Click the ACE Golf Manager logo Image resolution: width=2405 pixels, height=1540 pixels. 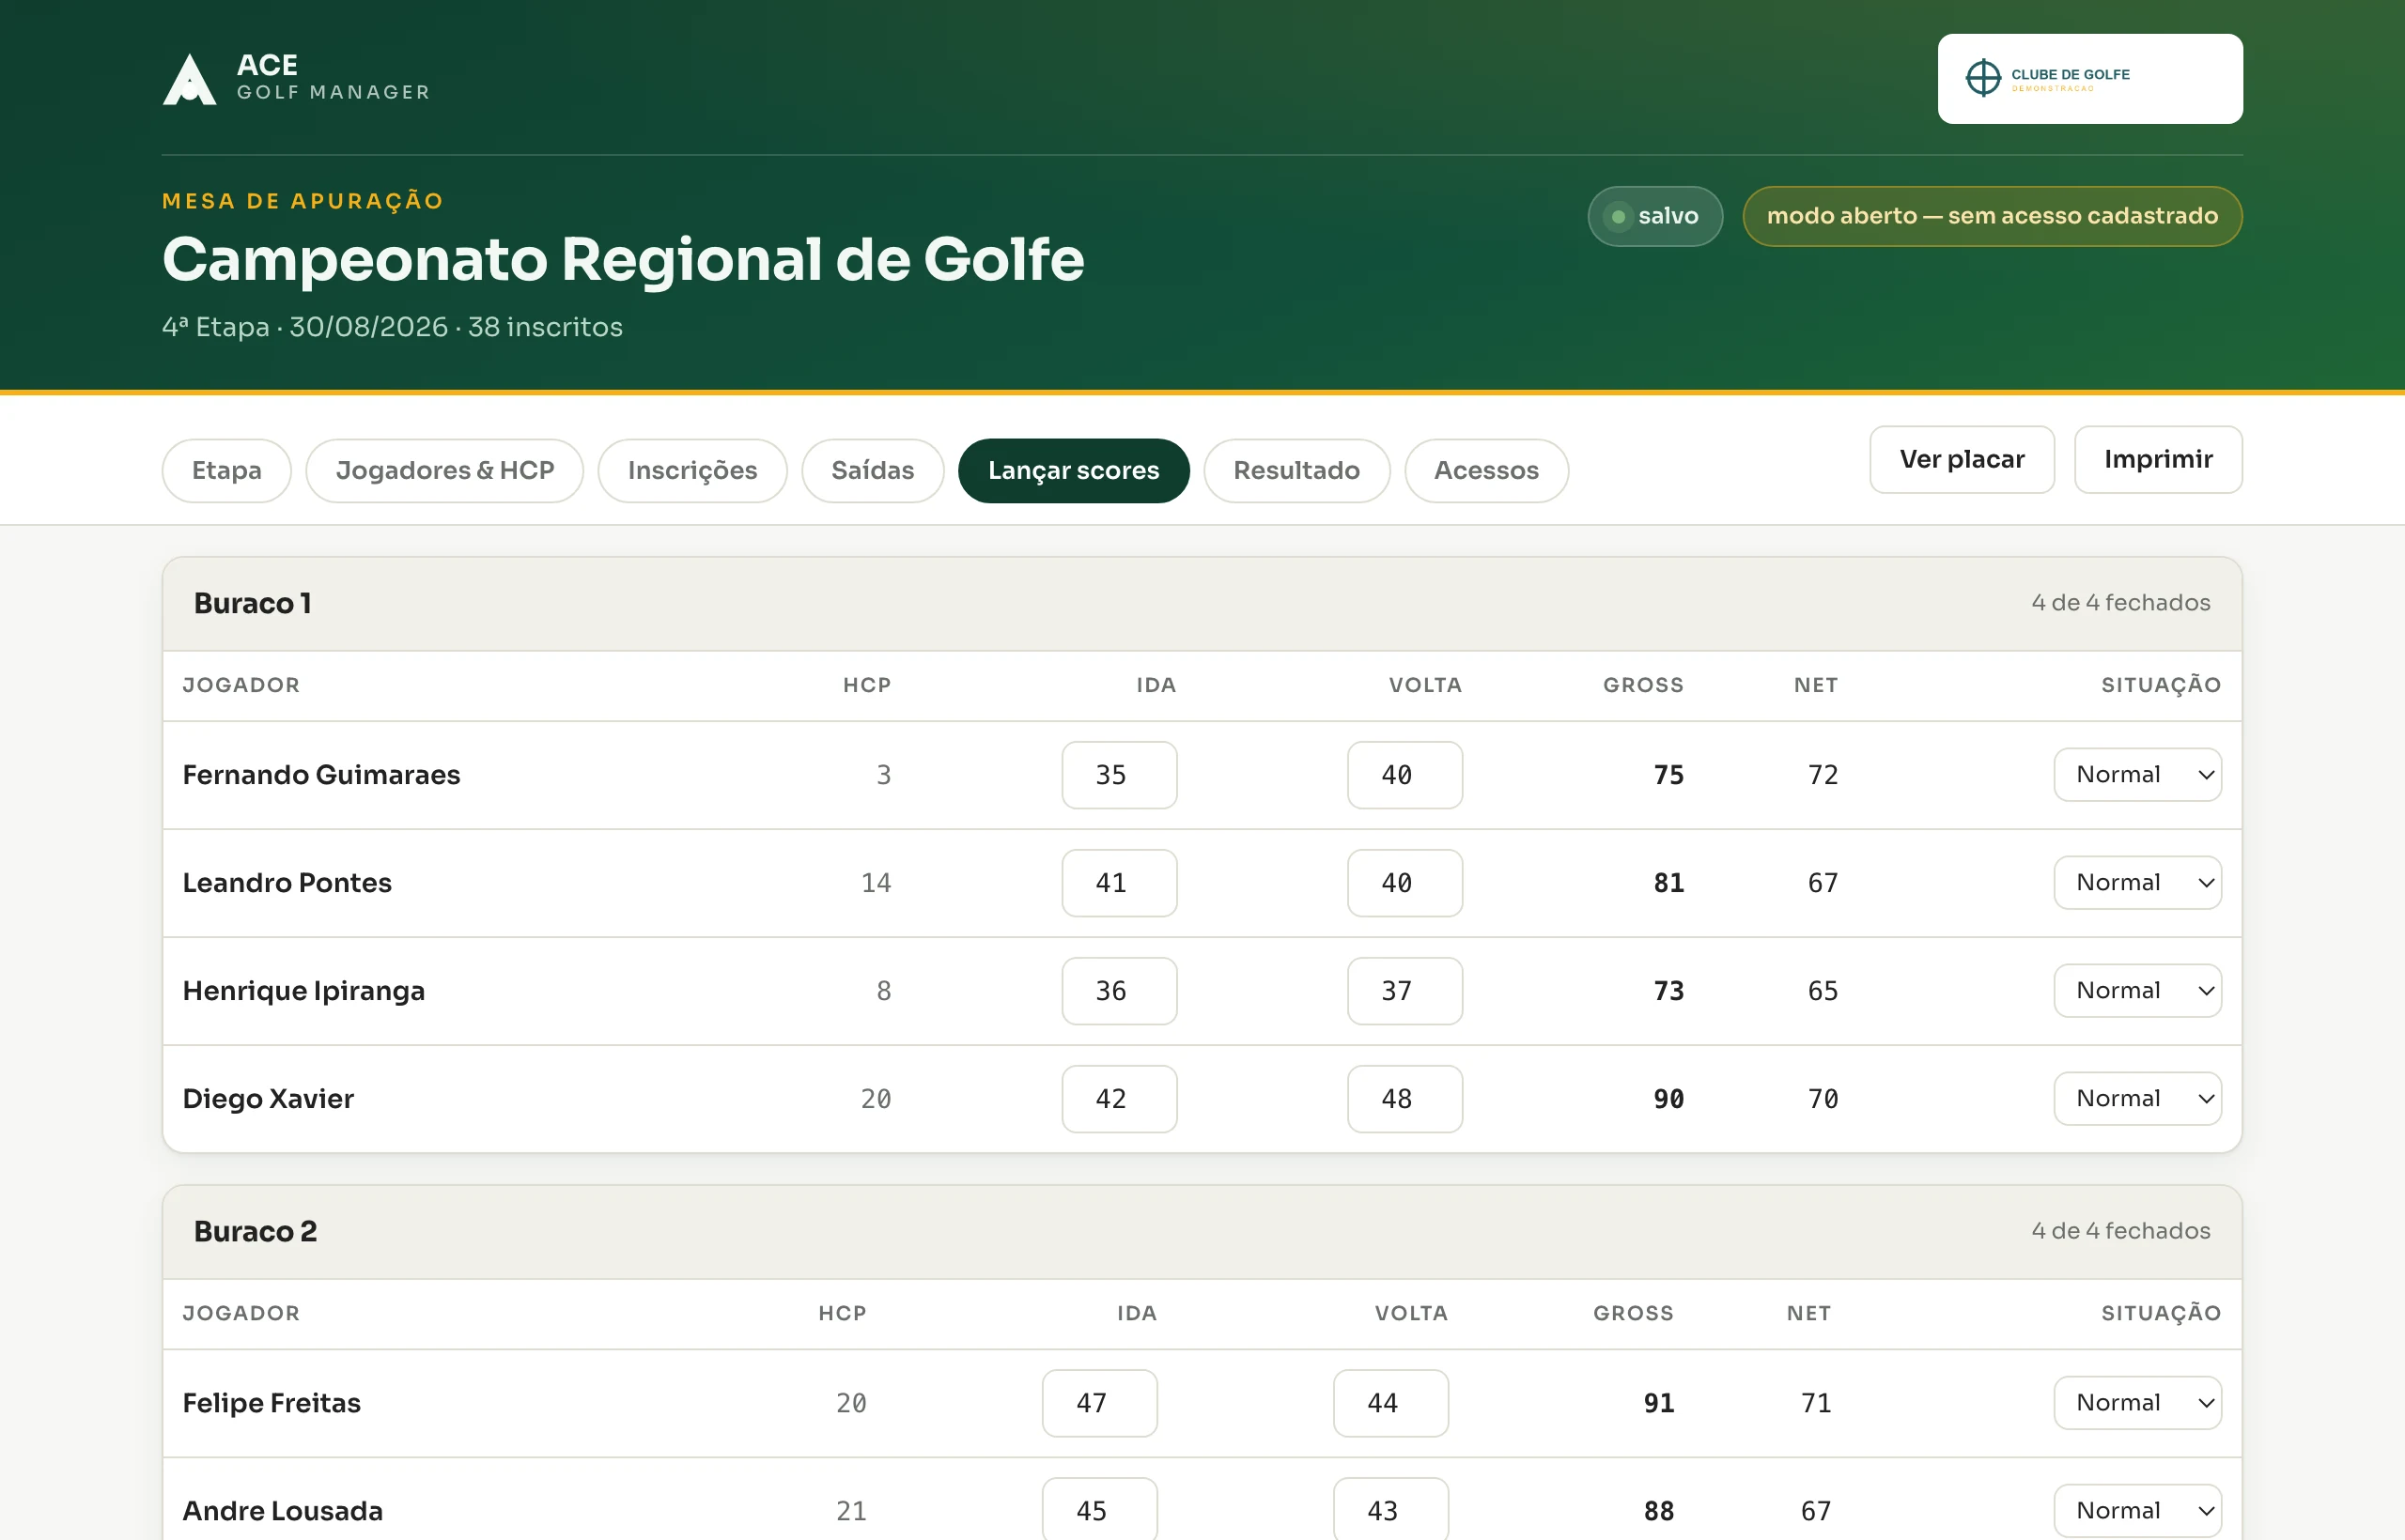[296, 78]
